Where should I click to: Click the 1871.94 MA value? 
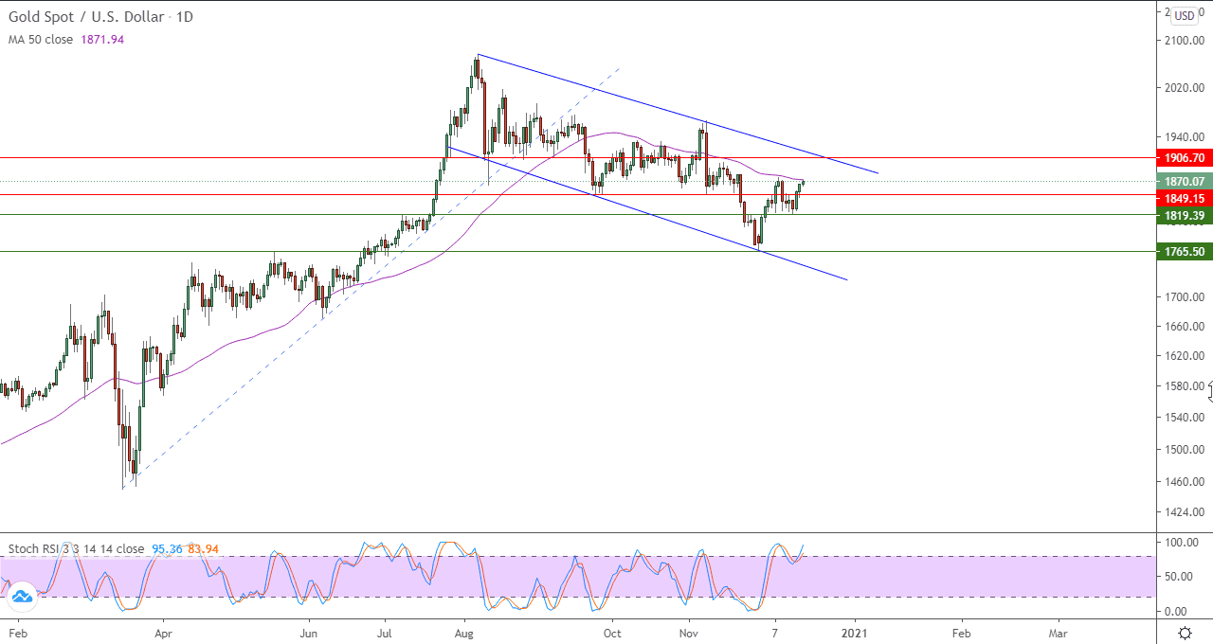tap(100, 40)
